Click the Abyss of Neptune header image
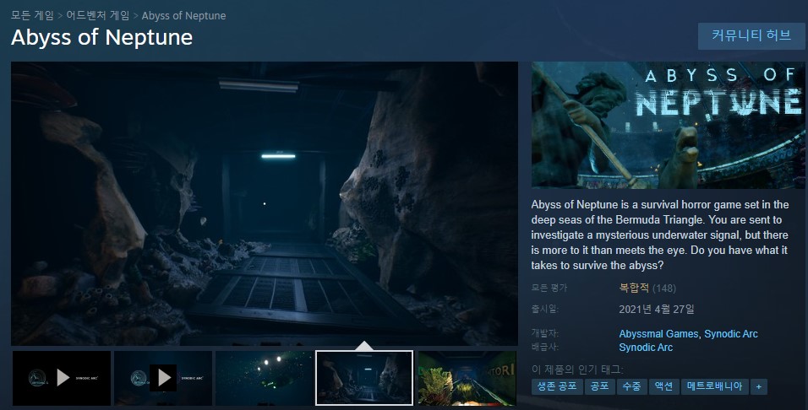 click(668, 125)
